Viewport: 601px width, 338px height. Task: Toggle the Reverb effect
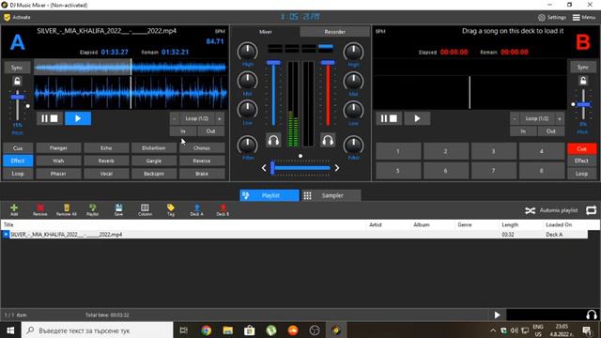(x=106, y=161)
